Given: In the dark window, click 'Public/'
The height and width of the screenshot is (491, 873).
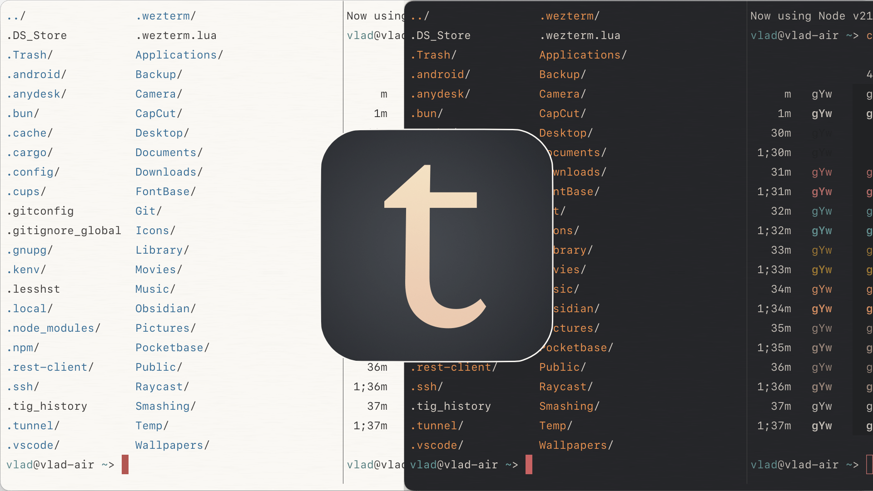Looking at the screenshot, I should 563,367.
